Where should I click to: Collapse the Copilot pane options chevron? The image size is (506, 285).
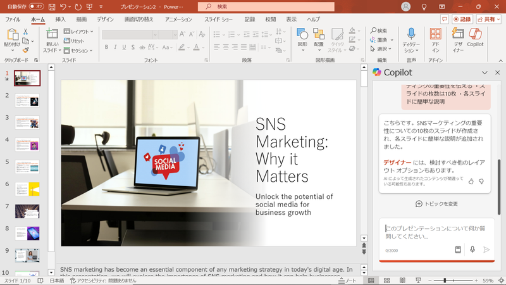click(x=484, y=72)
